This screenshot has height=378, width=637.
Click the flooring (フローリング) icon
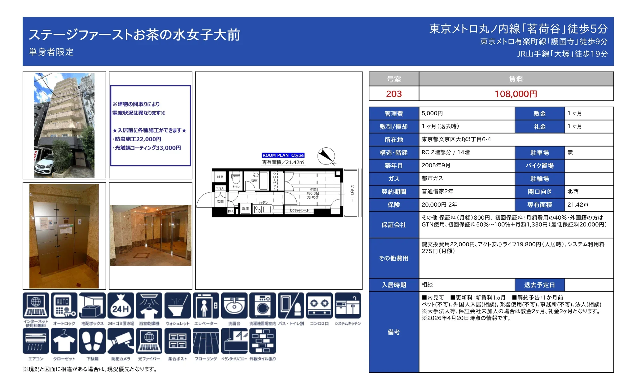206,341
